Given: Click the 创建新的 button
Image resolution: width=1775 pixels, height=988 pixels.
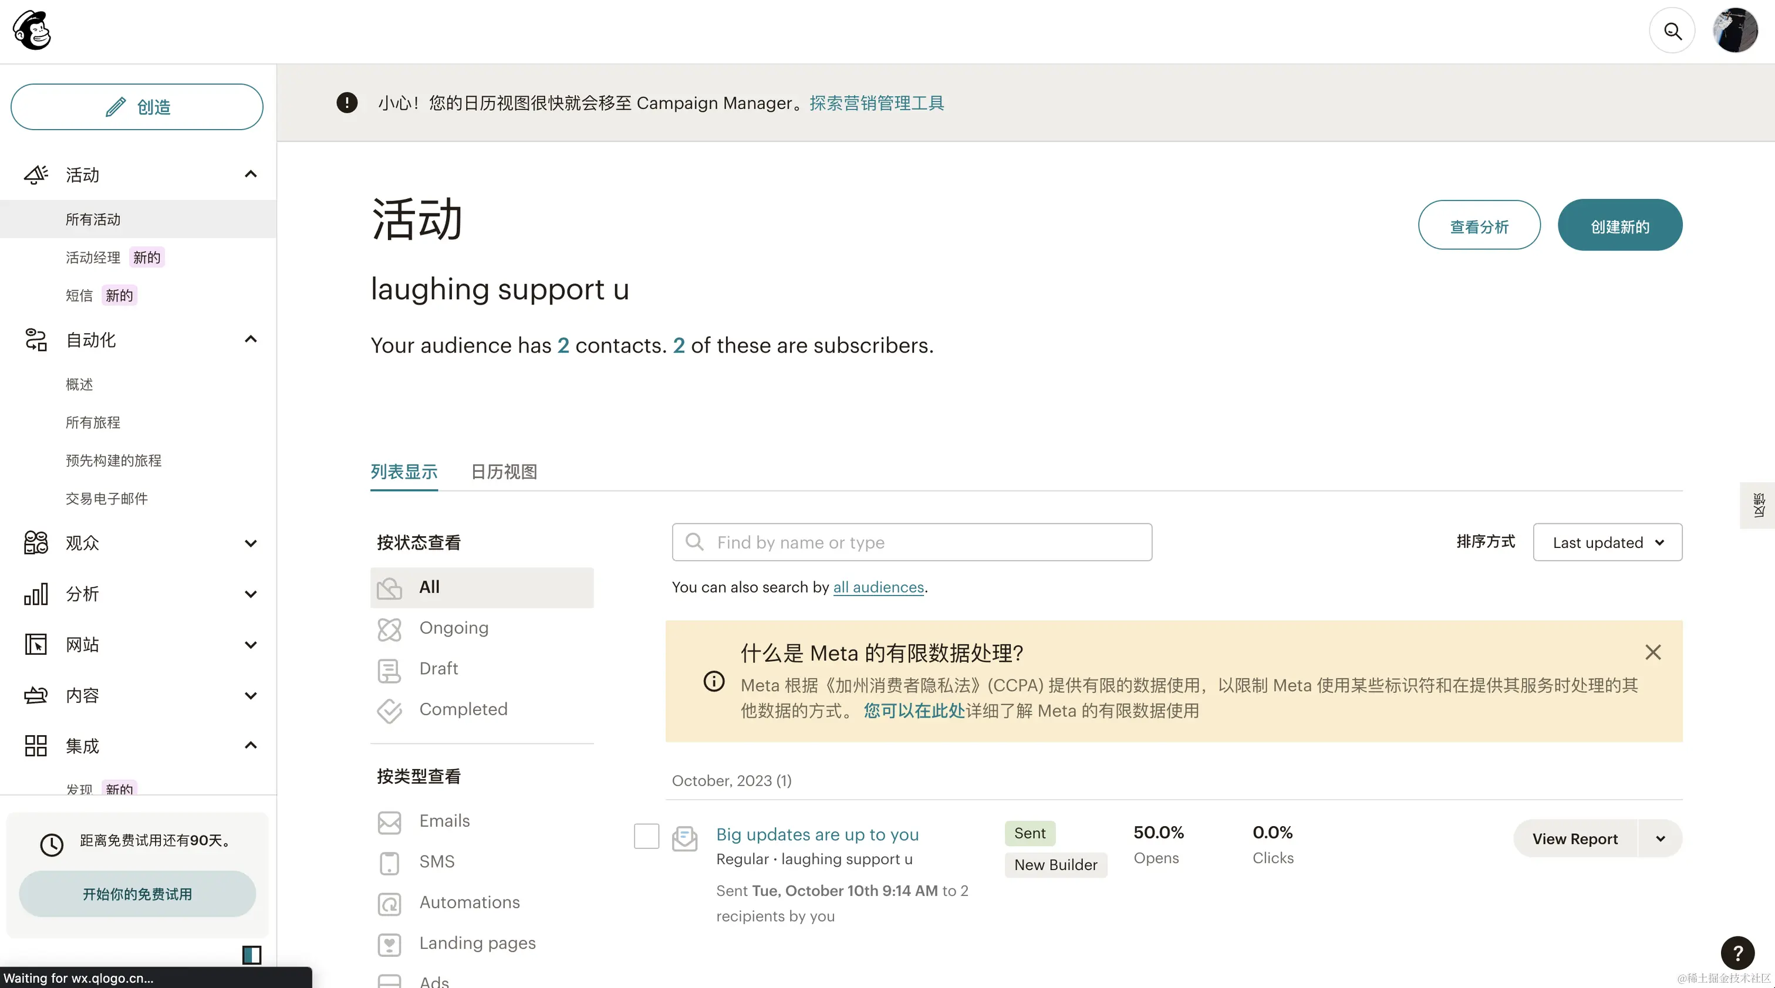Looking at the screenshot, I should click(x=1619, y=226).
